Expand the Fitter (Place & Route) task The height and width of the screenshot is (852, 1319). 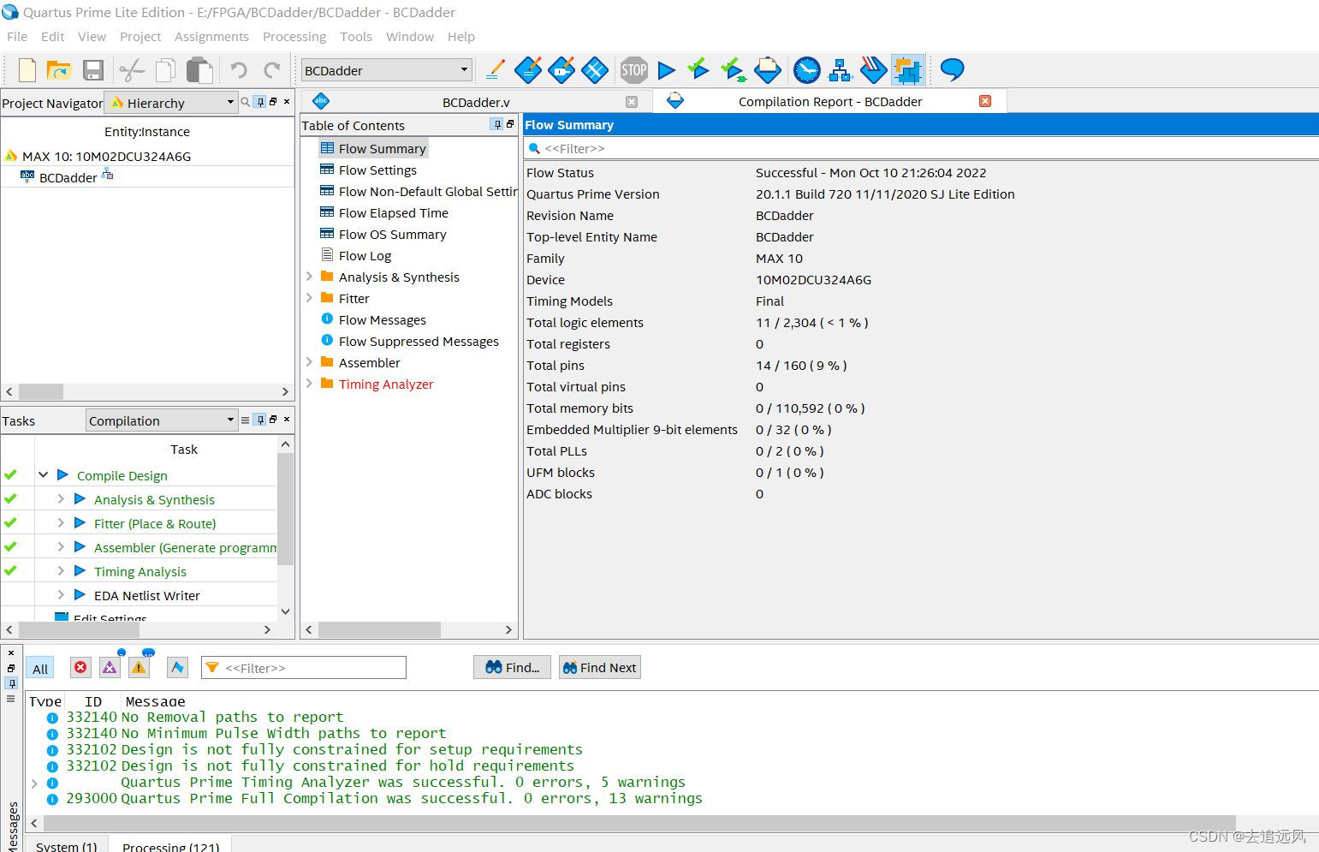[61, 522]
